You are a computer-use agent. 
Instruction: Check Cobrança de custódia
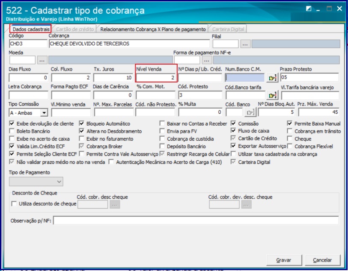tap(162, 139)
